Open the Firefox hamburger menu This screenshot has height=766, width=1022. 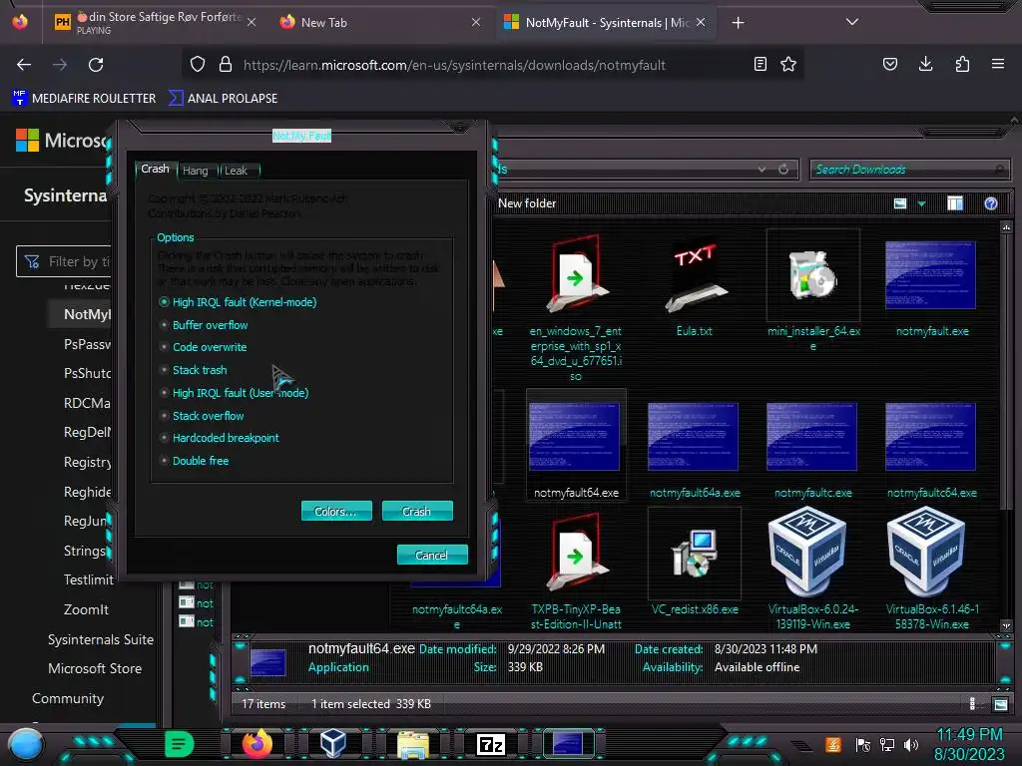coord(998,64)
